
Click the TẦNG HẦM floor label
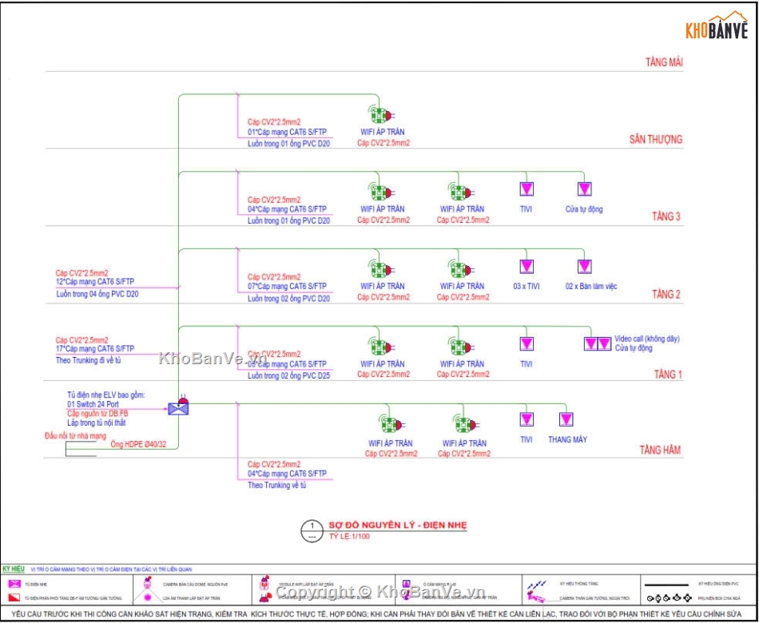pos(660,450)
